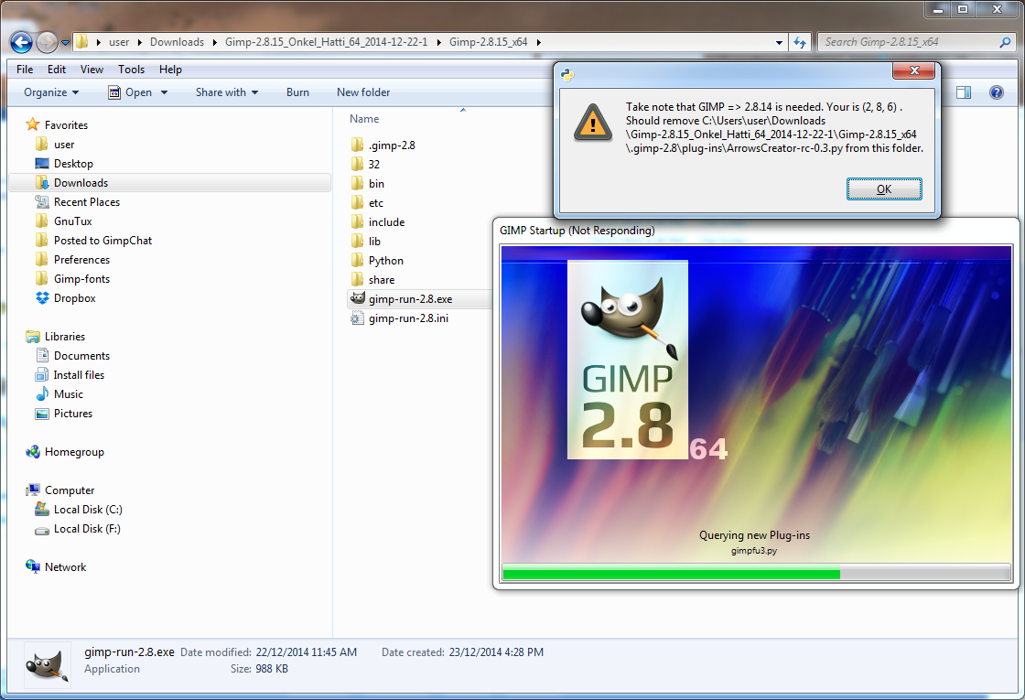Viewport: 1025px width, 700px height.
Task: Expand the arrow after the Gimp-2.8.15_x64 breadcrumb
Action: pos(539,42)
